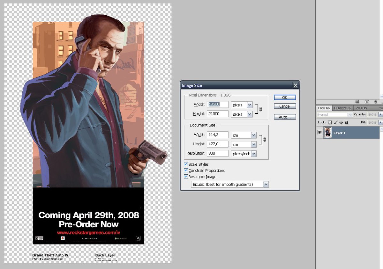Screen dimensions: 383x269
Task: Toggle Lock transparent pixels icon
Action: [330, 122]
